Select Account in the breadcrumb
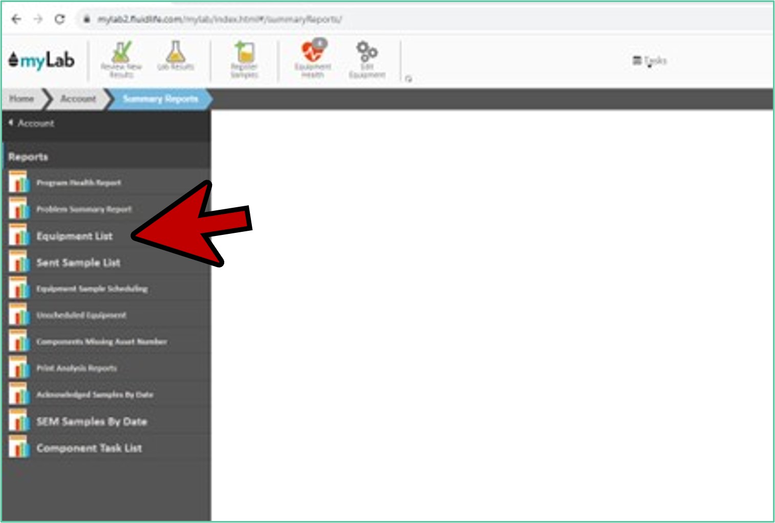Image resolution: width=775 pixels, height=523 pixels. pos(78,99)
